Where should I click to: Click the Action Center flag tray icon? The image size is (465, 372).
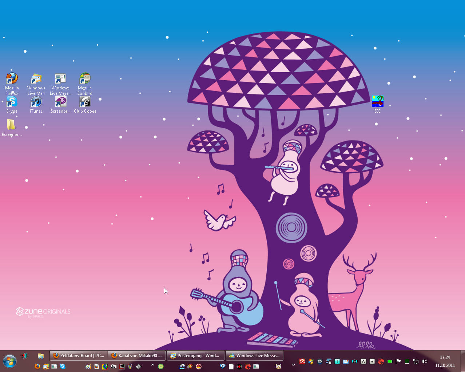398,361
